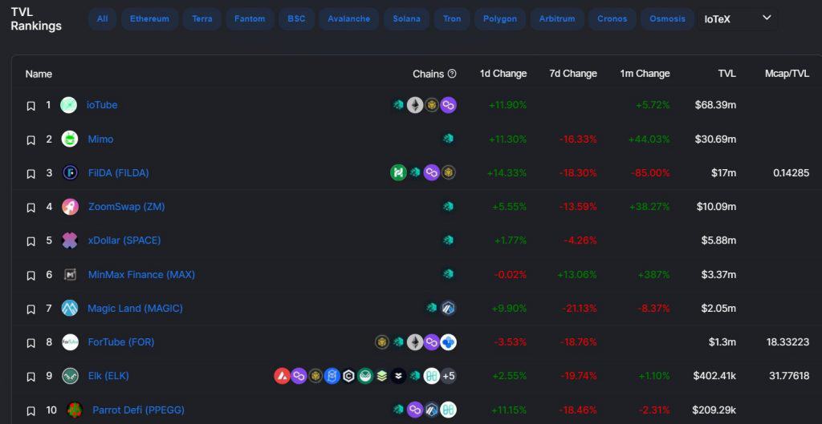
Task: Open the IoTeX chain dropdown
Action: [x=737, y=19]
